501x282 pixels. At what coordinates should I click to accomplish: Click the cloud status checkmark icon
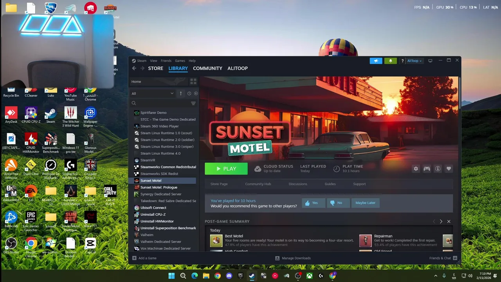tap(258, 169)
